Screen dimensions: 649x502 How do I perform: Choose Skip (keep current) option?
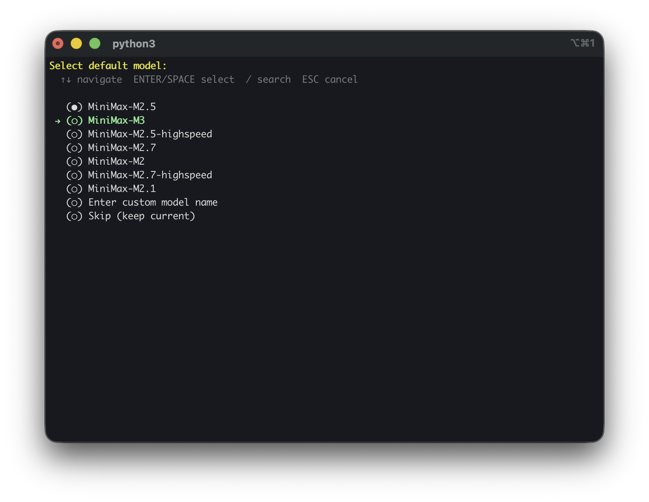click(x=131, y=216)
